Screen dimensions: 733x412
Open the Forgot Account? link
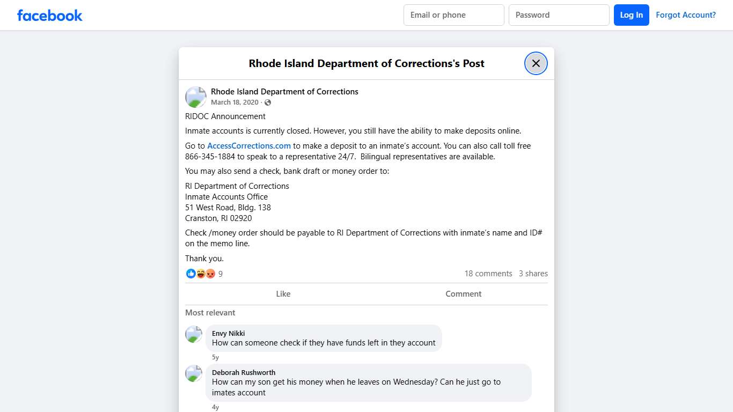[x=686, y=15]
